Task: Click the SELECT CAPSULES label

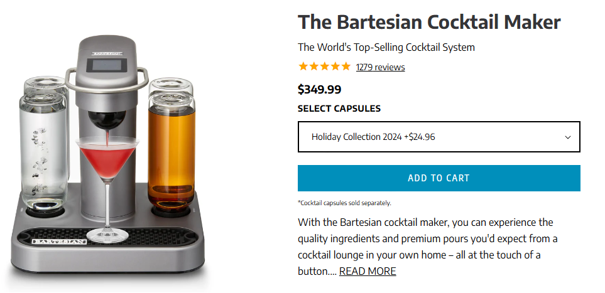Action: (339, 109)
